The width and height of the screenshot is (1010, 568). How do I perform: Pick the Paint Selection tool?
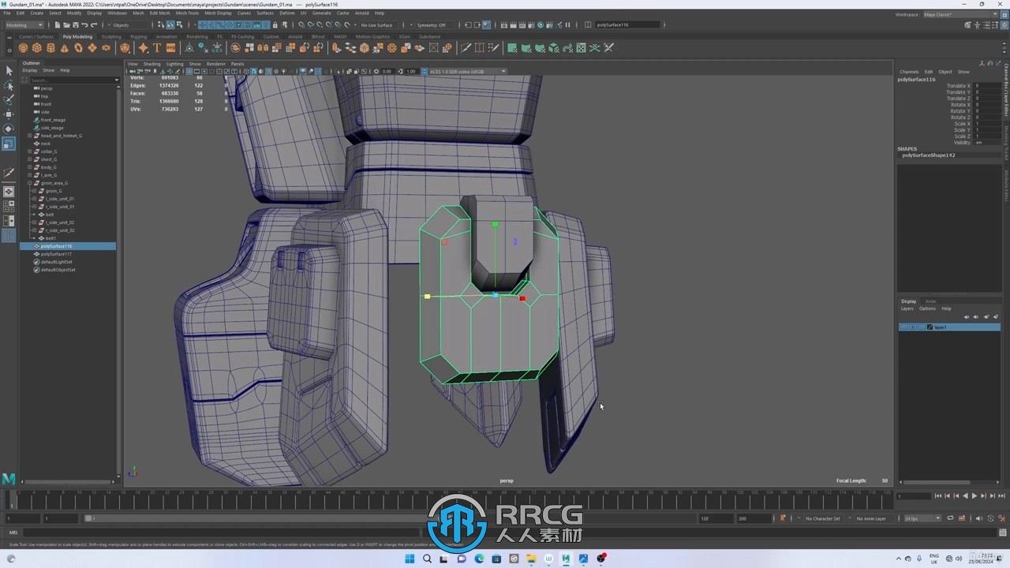pyautogui.click(x=9, y=100)
